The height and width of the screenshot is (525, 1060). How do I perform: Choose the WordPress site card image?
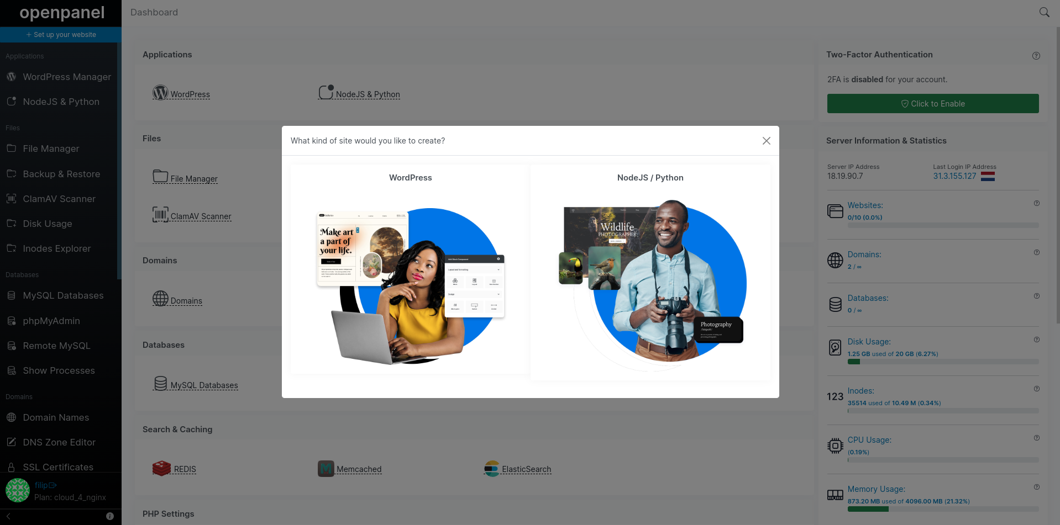pyautogui.click(x=411, y=286)
